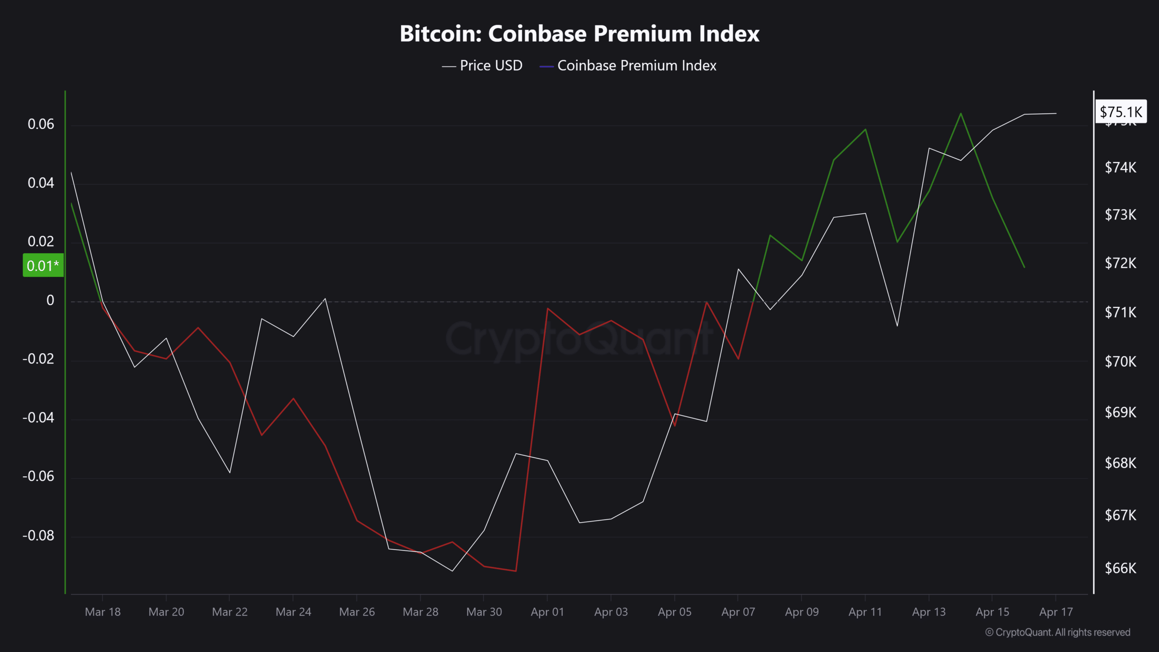Click the blue Coinbase Premium Index legend marker

(546, 67)
